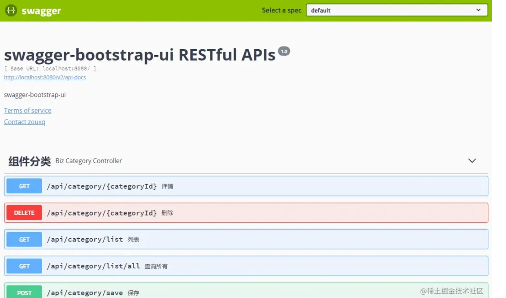Image resolution: width=506 pixels, height=298 pixels.
Task: Collapse the Biz Category Controller section chevron
Action: [x=472, y=160]
